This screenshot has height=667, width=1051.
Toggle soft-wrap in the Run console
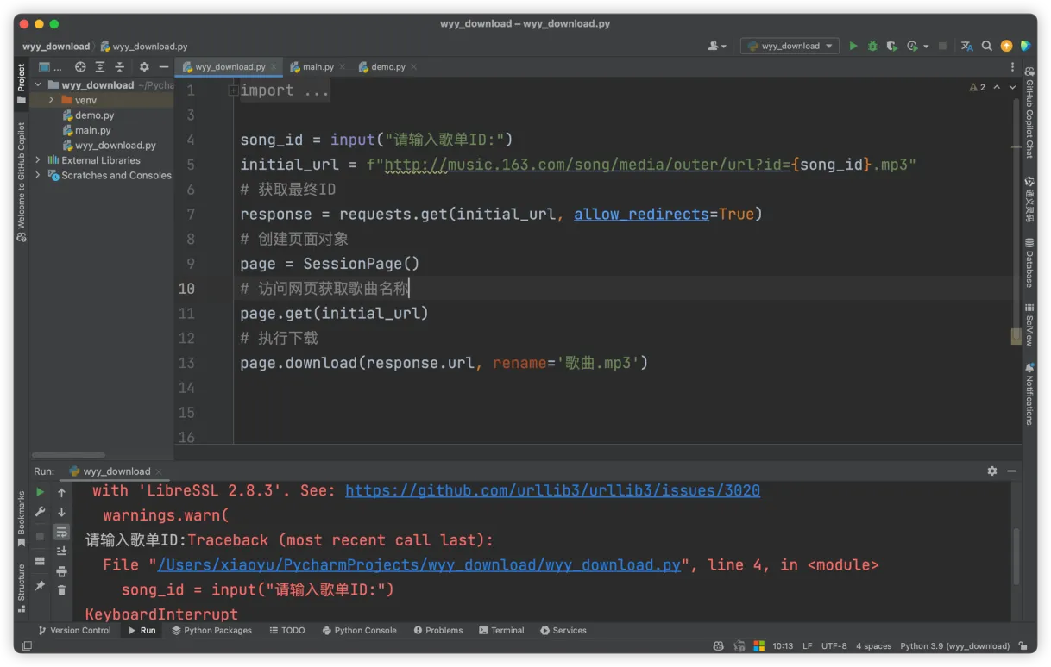(61, 533)
